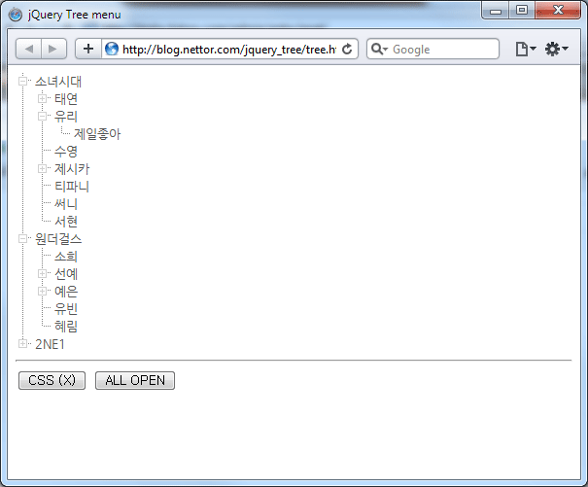Reload the page with the refresh icon
Viewport: 588px width, 487px height.
[x=347, y=49]
